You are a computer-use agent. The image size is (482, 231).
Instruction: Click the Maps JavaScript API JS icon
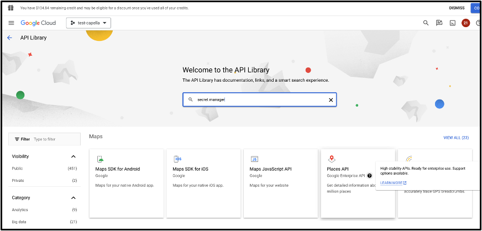[x=254, y=159]
